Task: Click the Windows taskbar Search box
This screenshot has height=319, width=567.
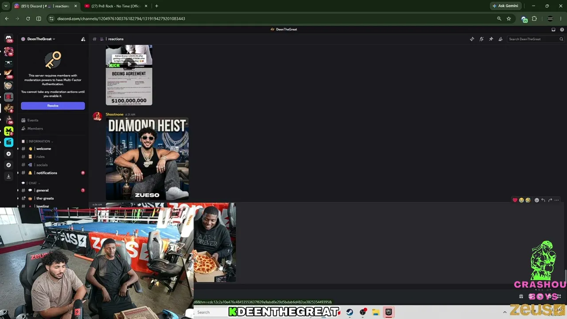Action: (x=210, y=312)
